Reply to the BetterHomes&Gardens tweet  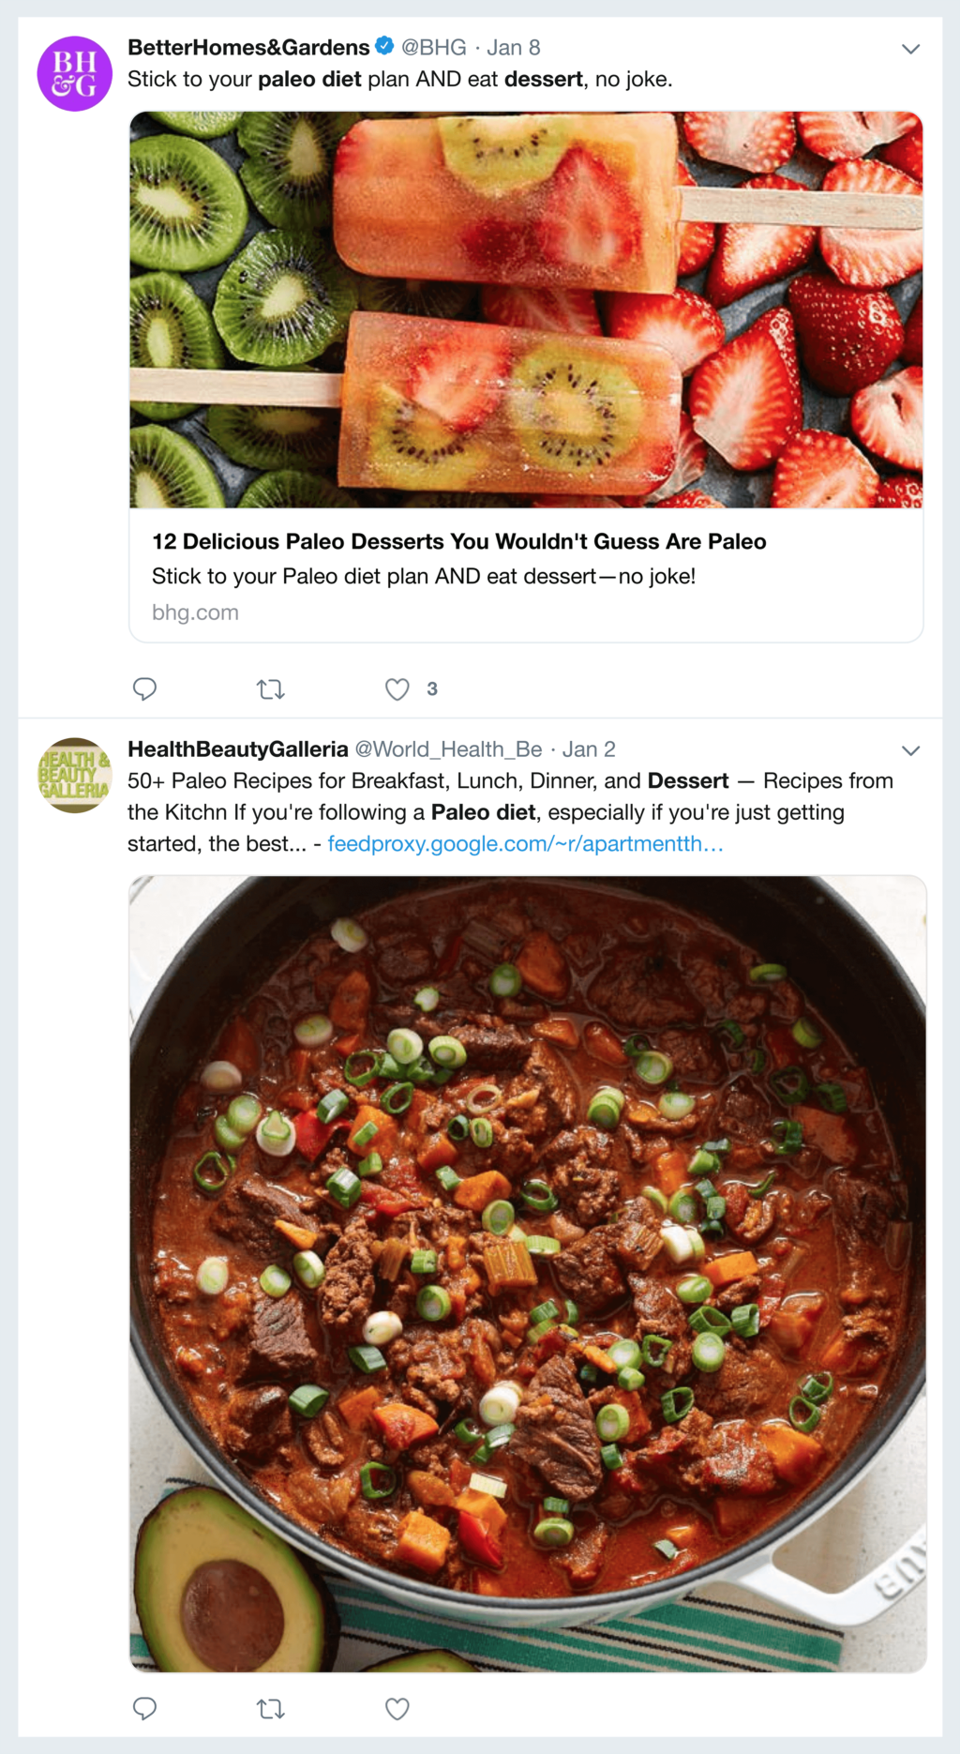[144, 689]
